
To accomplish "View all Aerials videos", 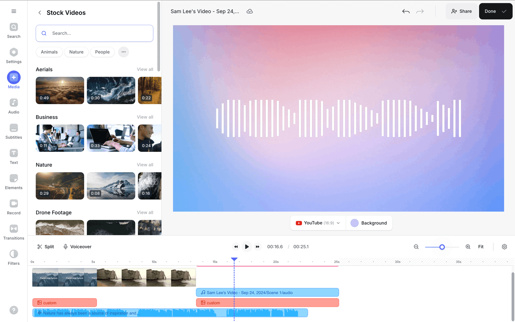I will pos(145,69).
